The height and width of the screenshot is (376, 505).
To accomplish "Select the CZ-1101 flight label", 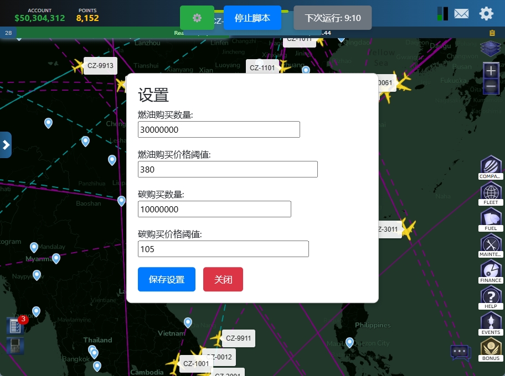I will pos(262,67).
